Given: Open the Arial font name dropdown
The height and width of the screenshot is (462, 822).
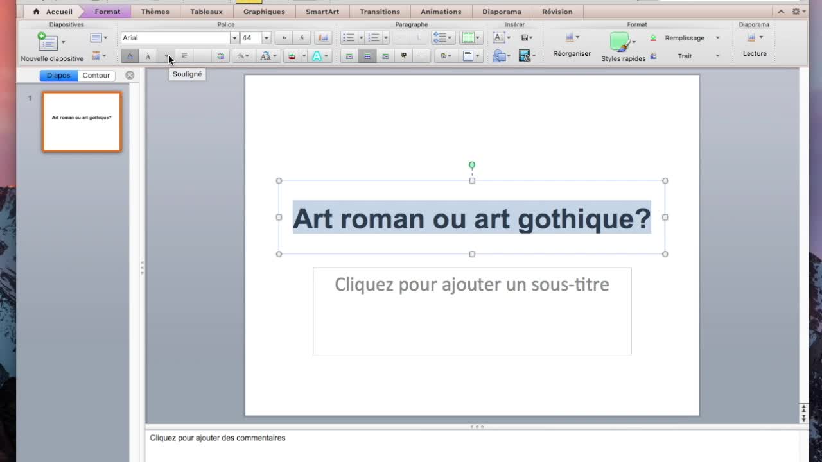Looking at the screenshot, I should [x=234, y=38].
